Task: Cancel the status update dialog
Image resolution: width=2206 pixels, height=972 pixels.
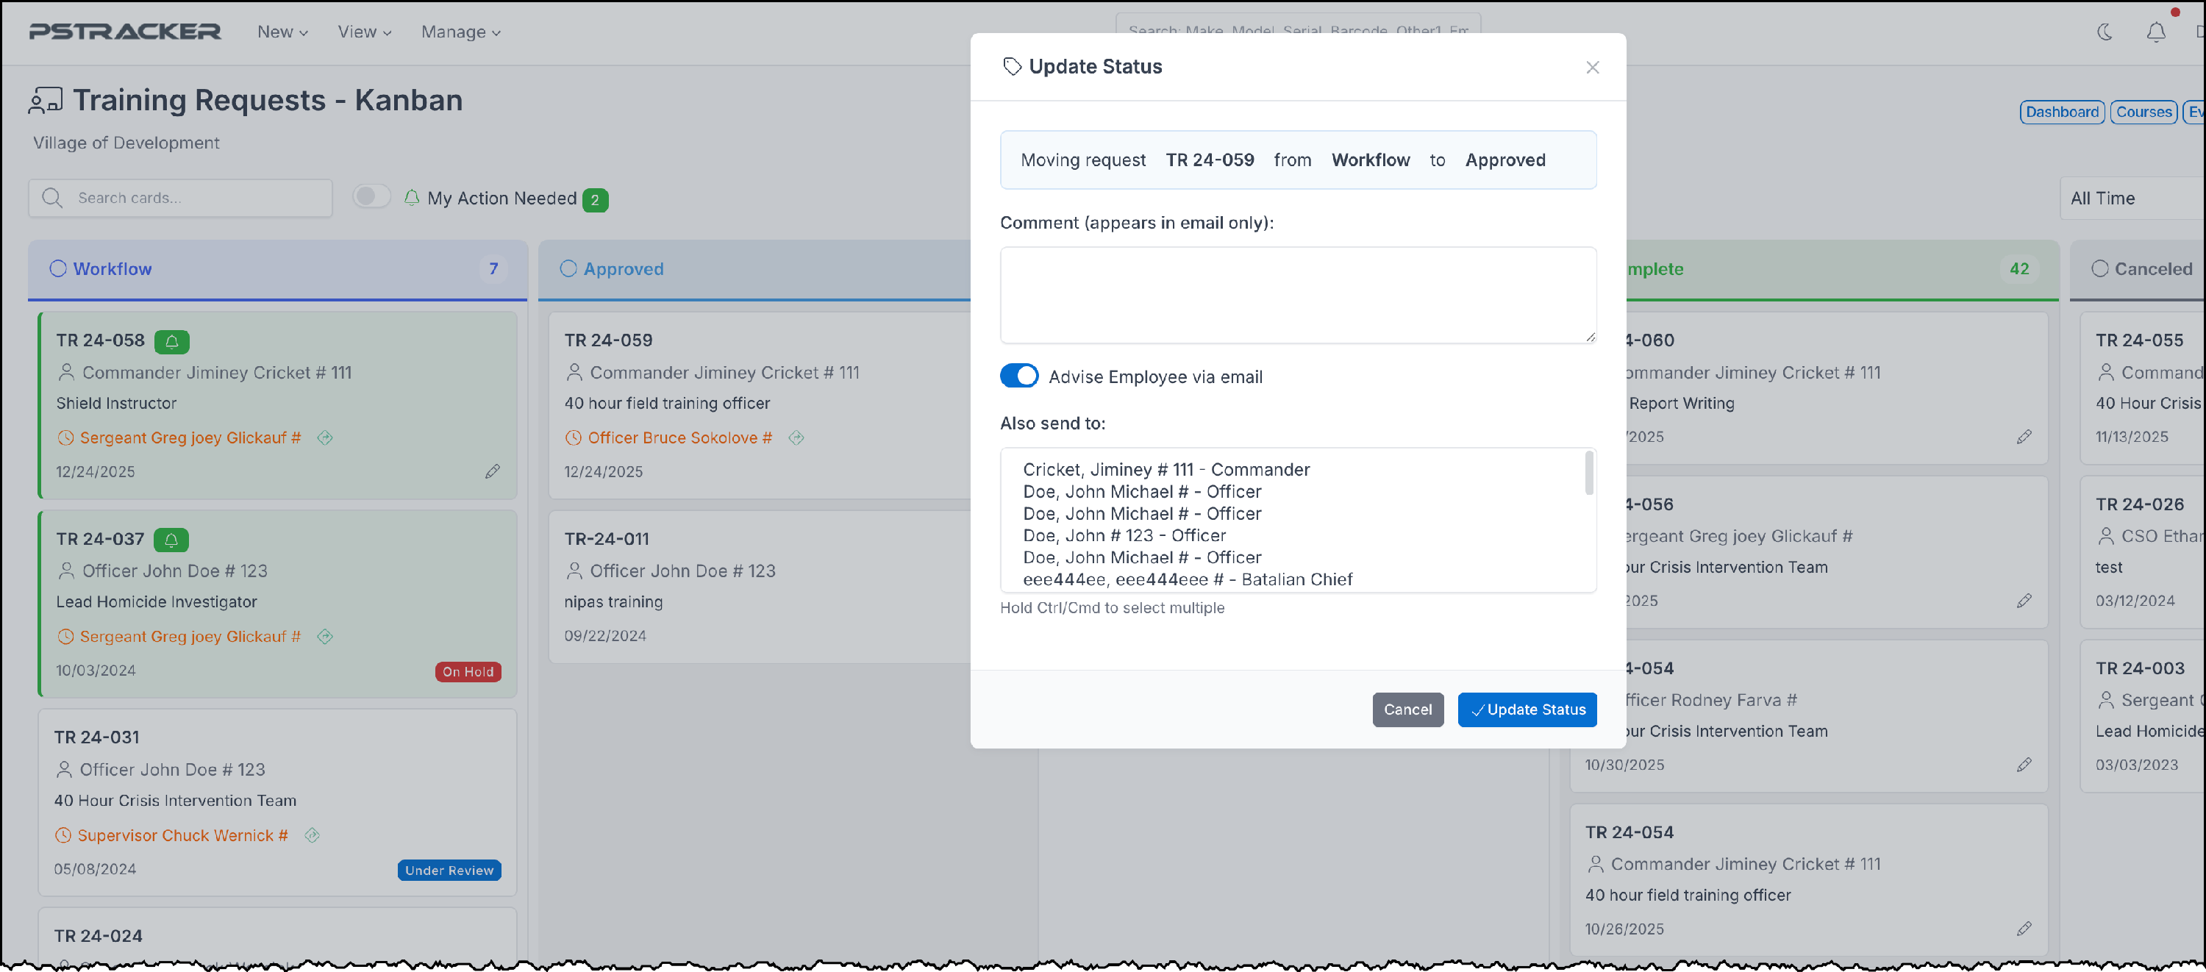Action: tap(1407, 709)
